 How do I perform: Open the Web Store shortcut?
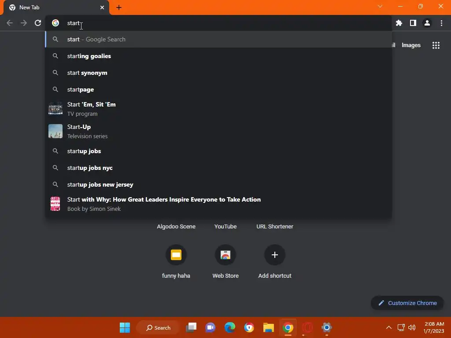tap(225, 261)
